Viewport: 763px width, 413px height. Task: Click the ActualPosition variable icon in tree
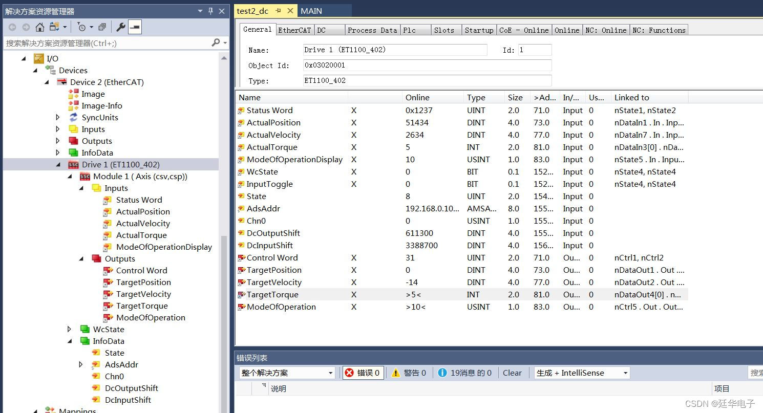point(107,212)
